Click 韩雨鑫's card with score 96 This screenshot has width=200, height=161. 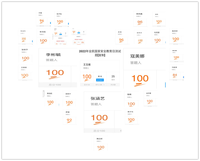pyautogui.click(x=140, y=19)
